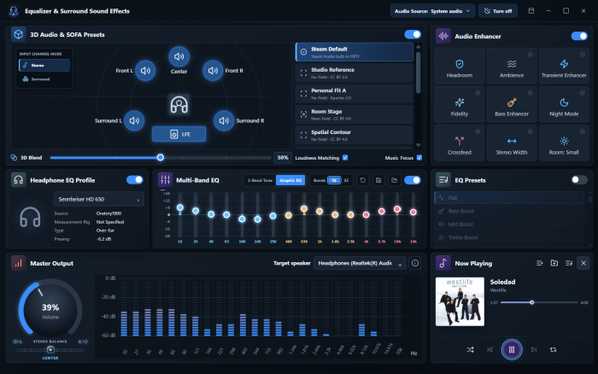Screen dimensions: 598x374
Task: Open the Ambience enhancer tile
Action: [512, 66]
